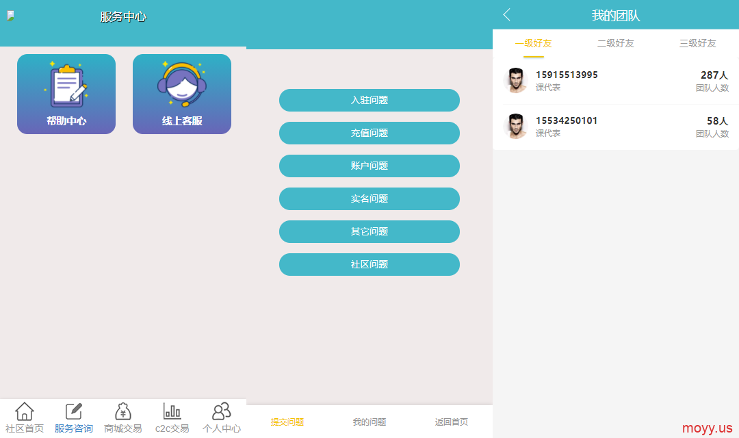Switch to the 二级好友 tab
739x438 pixels.
point(616,43)
